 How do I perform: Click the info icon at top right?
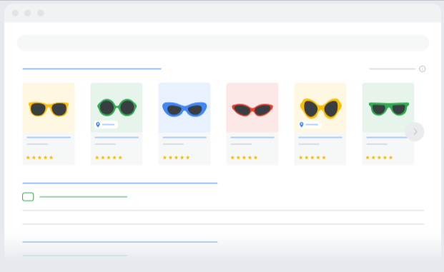tap(423, 69)
